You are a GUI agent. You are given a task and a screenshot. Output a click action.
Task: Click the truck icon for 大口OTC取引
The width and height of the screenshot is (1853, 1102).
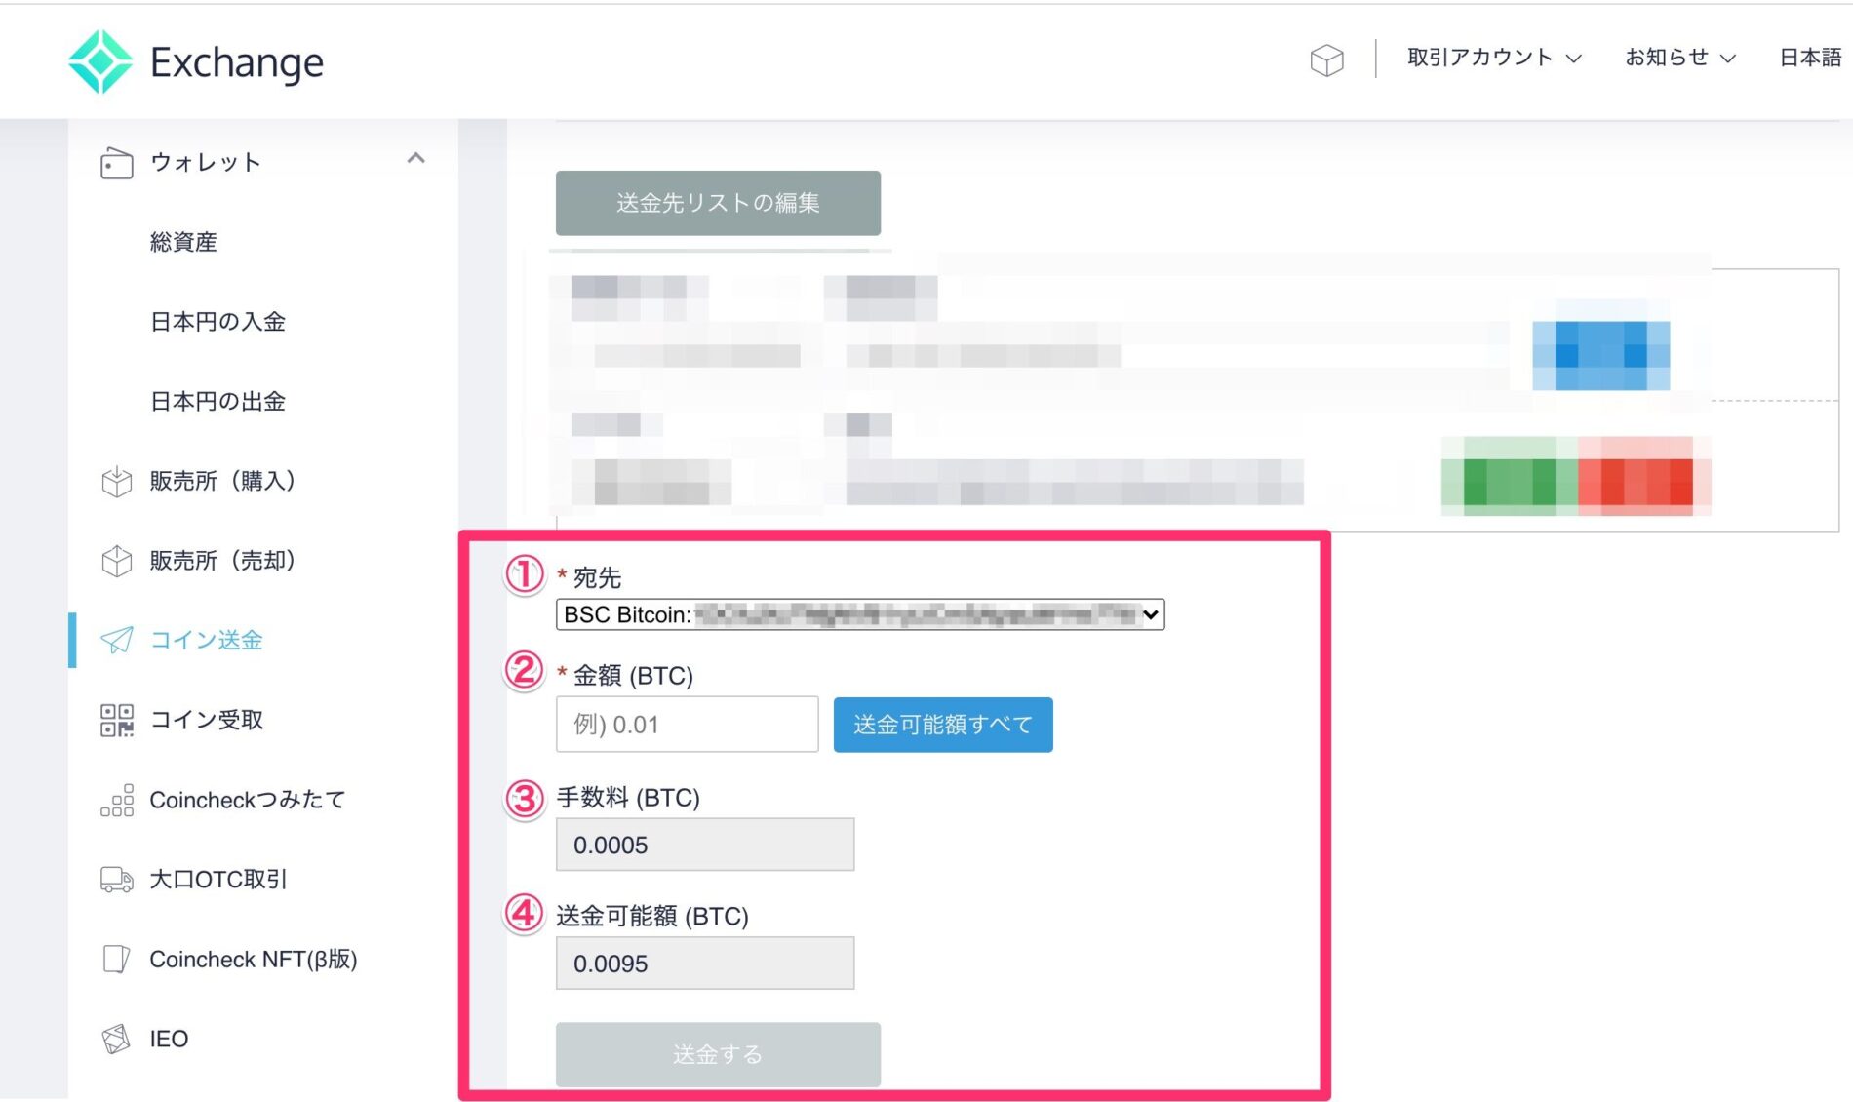(116, 880)
